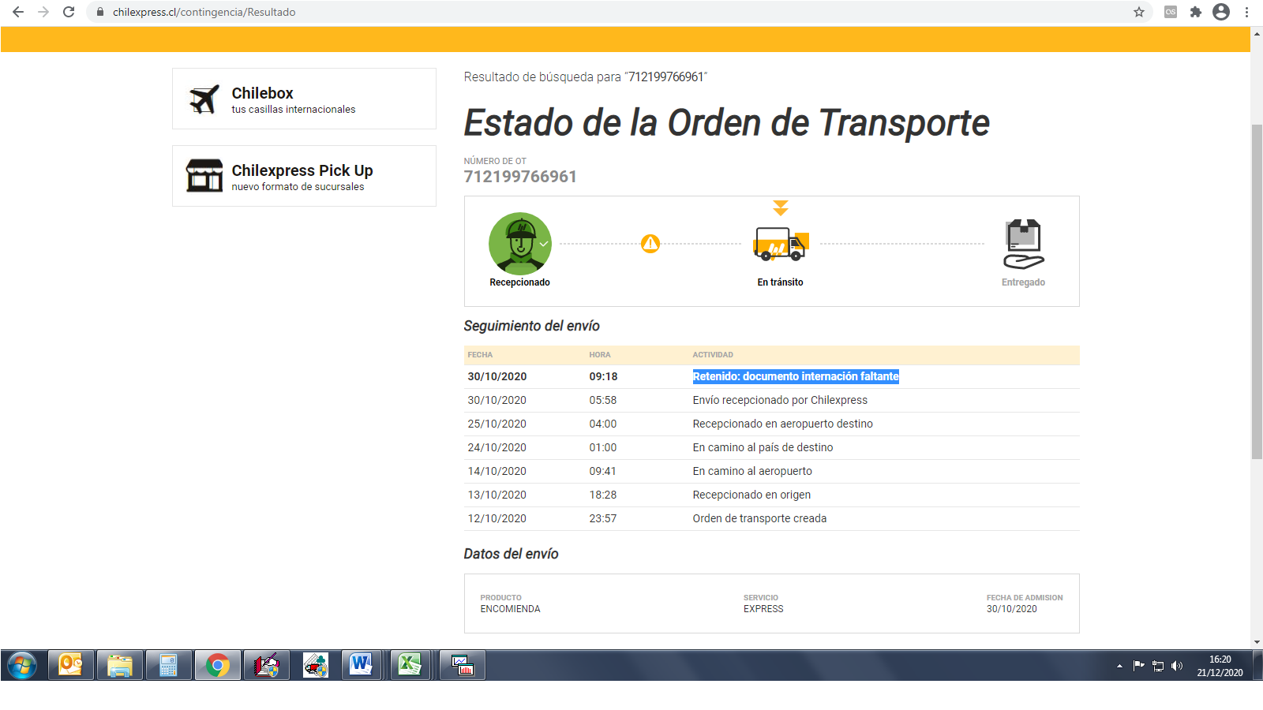Click the grey extension icon beside the star

tap(1171, 12)
